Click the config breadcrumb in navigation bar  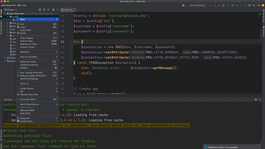coord(22,5)
